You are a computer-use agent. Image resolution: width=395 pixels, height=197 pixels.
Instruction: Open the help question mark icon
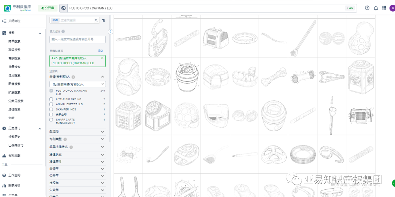(367, 8)
